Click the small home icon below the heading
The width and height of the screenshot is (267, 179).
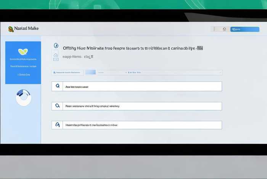56,56
